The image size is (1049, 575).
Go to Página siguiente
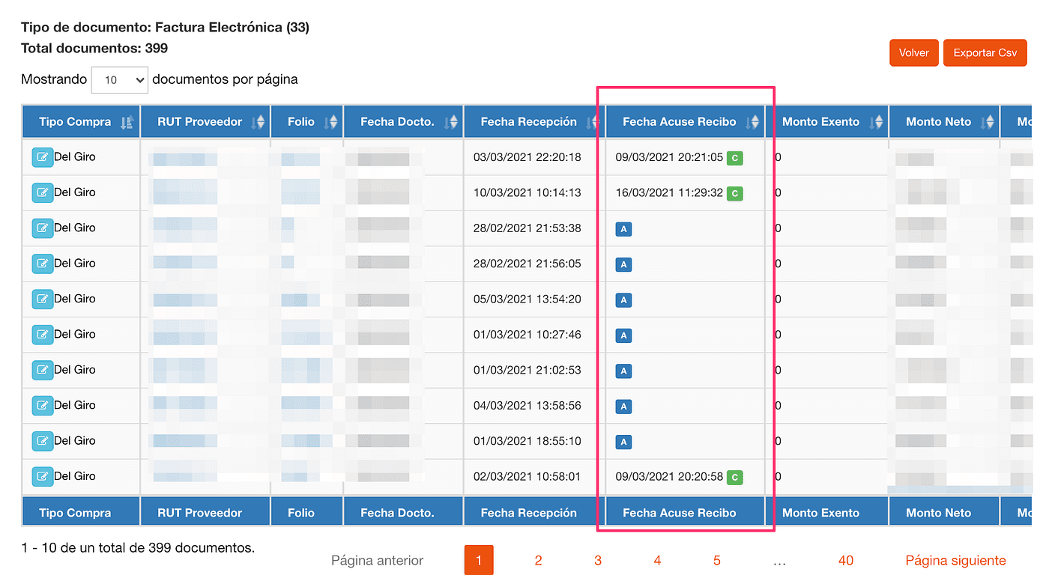[956, 561]
